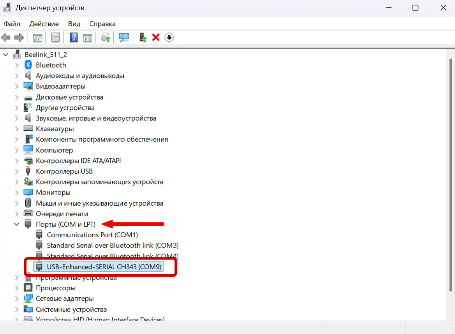Click the Beelink_511_2 computer icon
Screen dimensions: 455x334
point(17,54)
